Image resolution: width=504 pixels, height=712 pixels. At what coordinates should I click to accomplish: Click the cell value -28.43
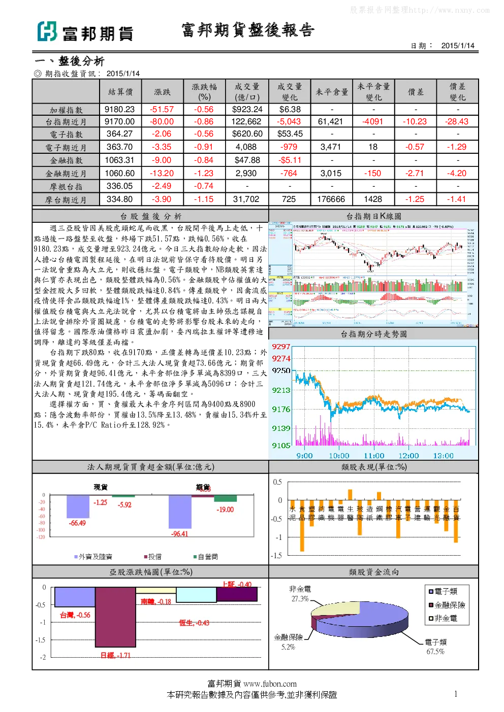[x=457, y=121]
